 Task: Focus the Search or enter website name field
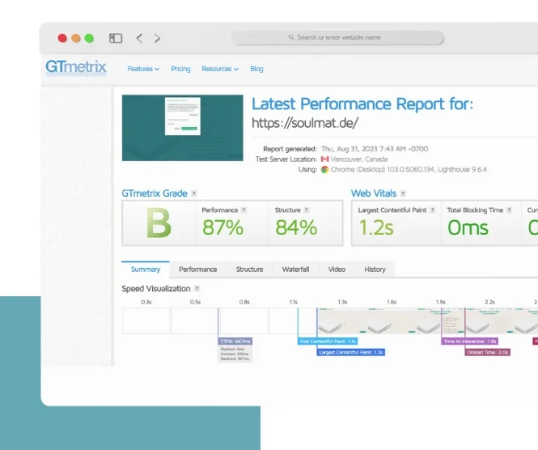[x=337, y=37]
